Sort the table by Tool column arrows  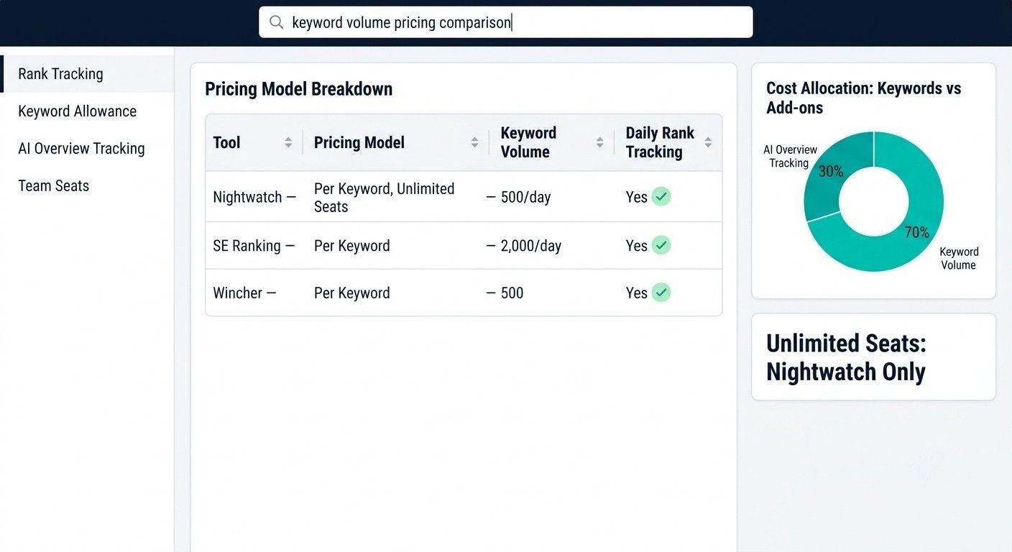288,142
